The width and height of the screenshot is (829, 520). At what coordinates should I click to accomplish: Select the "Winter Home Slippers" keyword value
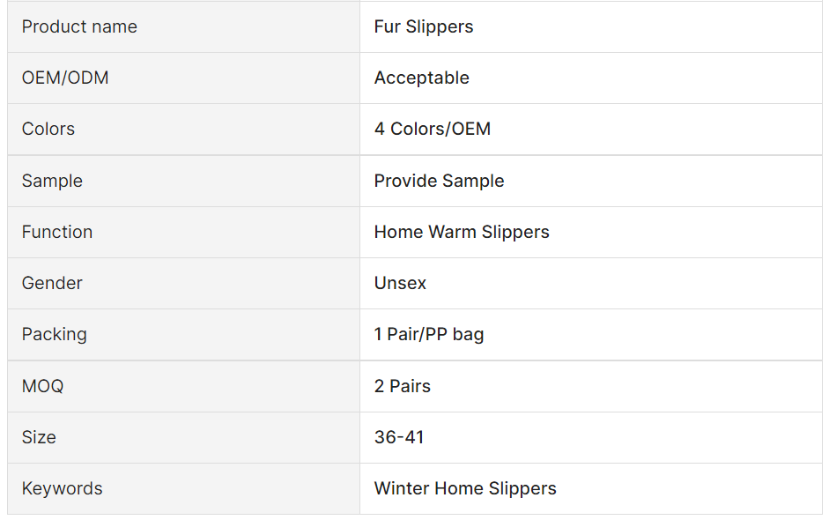click(x=465, y=488)
